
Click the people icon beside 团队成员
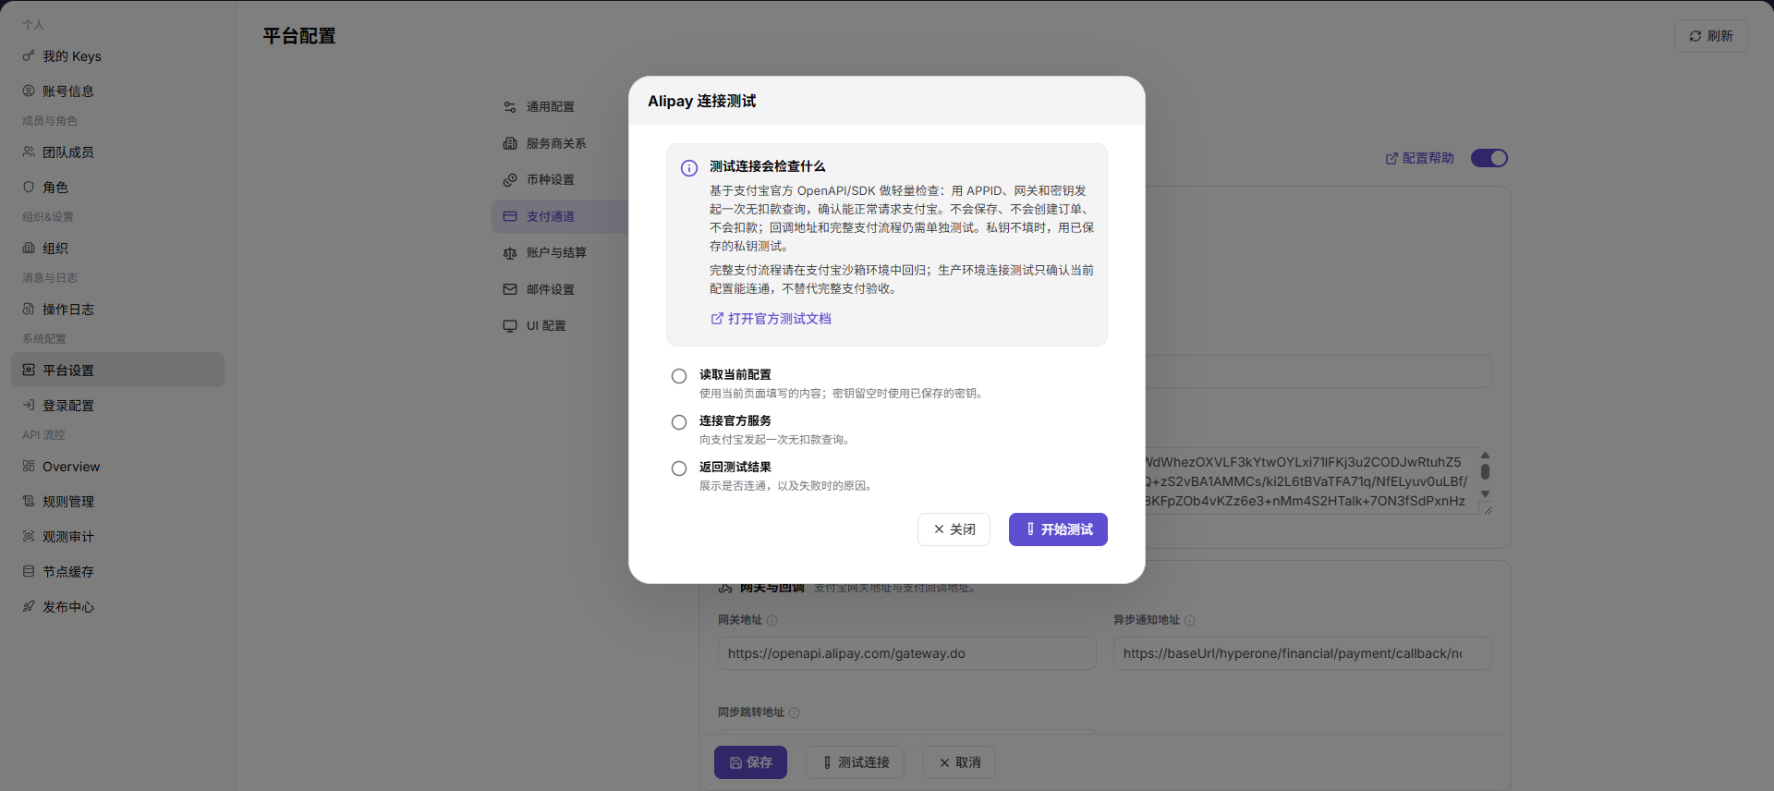pos(29,152)
